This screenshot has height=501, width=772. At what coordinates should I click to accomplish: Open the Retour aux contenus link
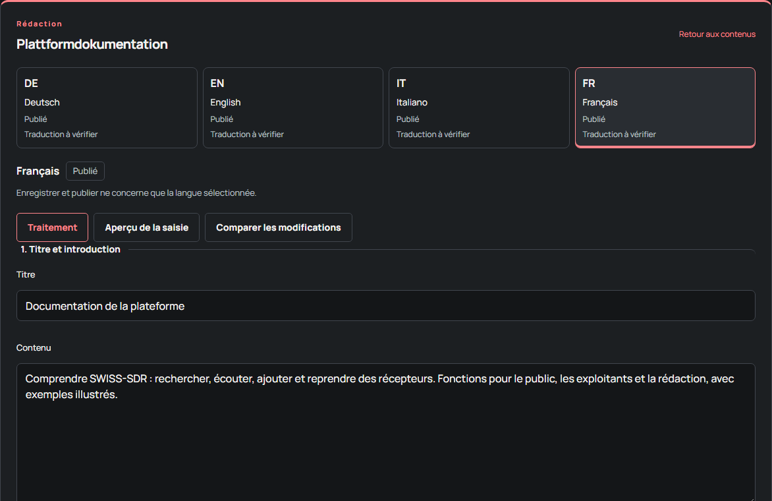[717, 34]
